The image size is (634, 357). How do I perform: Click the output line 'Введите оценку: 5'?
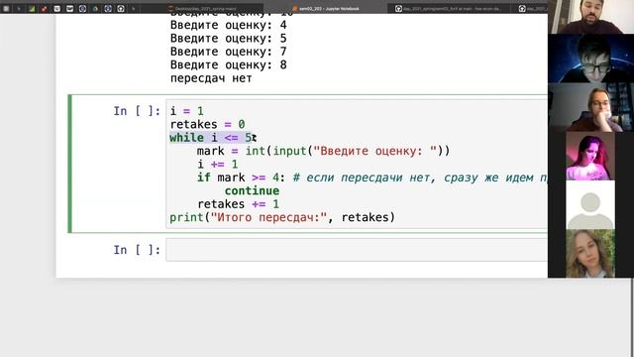pos(229,38)
